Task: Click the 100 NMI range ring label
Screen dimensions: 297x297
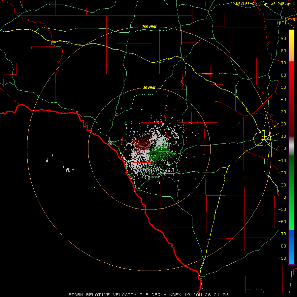Action: [x=149, y=26]
